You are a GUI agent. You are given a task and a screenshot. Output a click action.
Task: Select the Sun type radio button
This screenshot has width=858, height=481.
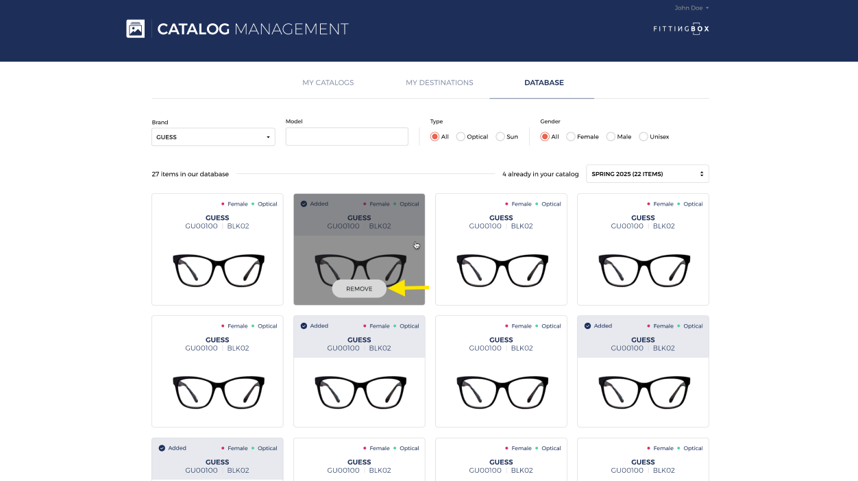click(500, 137)
